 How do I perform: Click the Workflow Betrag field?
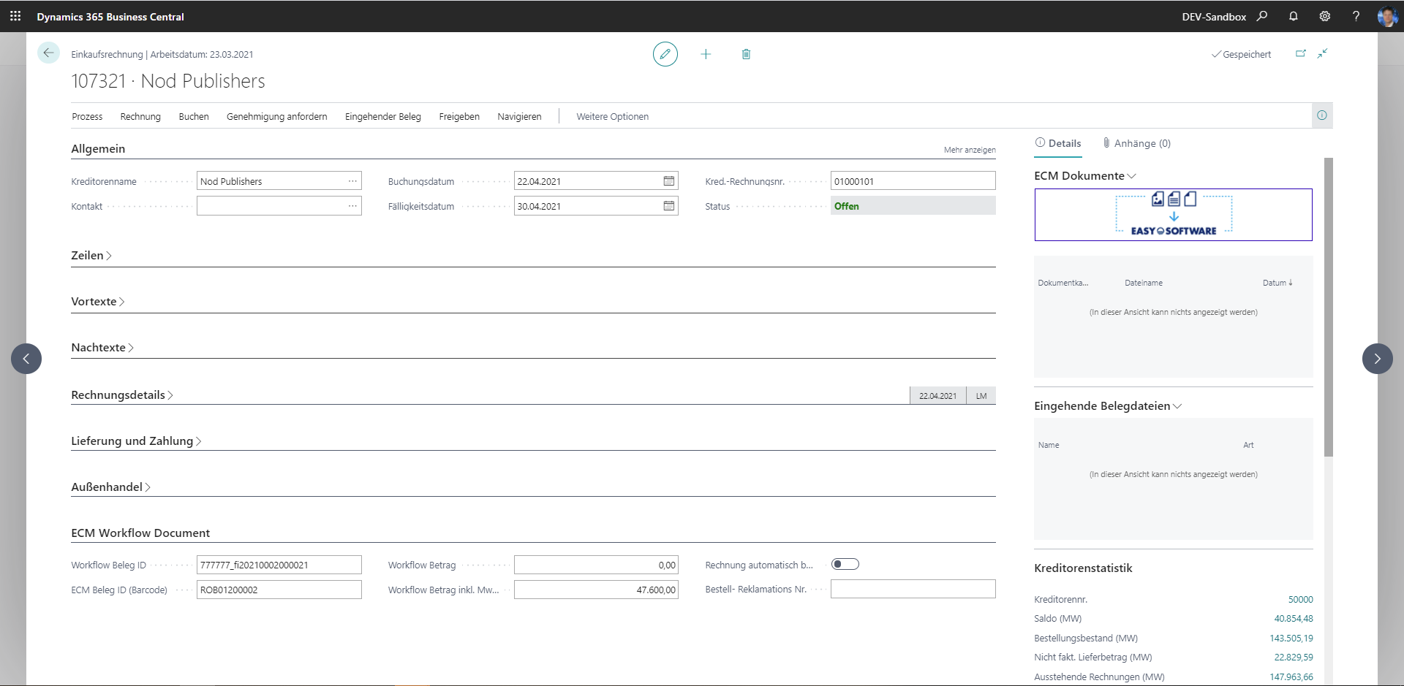[596, 565]
